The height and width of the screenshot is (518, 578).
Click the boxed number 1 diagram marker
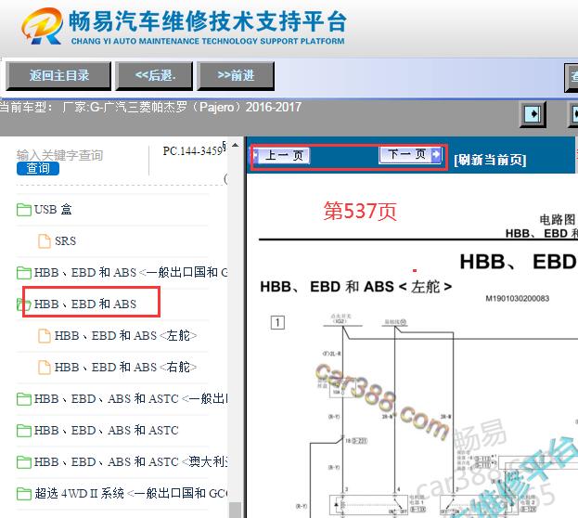277,323
